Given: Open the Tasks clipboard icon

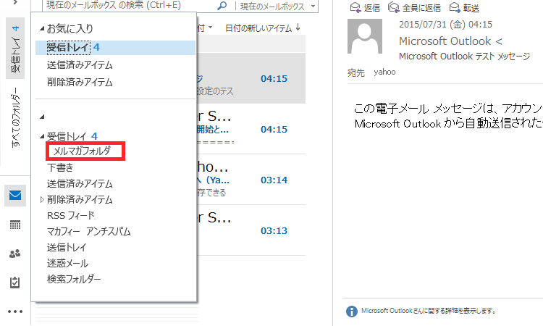Looking at the screenshot, I should [15, 283].
